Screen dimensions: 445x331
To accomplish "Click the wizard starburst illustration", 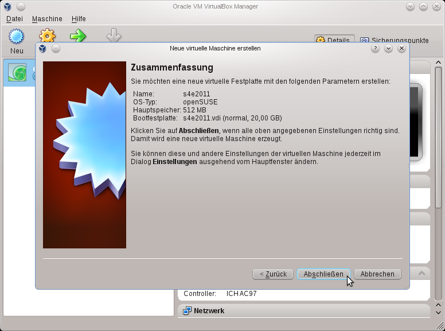I will [x=84, y=155].
